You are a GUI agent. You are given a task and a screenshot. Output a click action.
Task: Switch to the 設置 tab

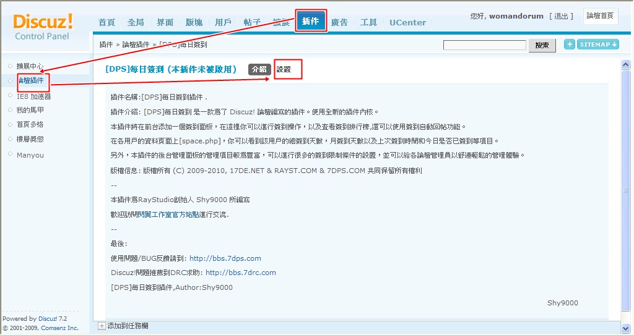click(x=284, y=69)
